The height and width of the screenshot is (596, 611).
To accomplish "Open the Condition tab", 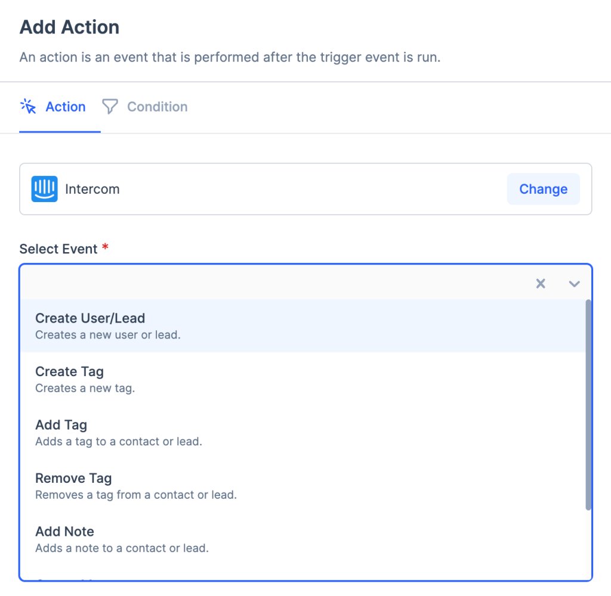I will pos(157,107).
